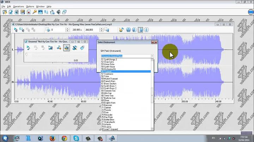This screenshot has height=142, width=254.
Task: Click the tag label icon in Unsaved window
Action: click(82, 48)
